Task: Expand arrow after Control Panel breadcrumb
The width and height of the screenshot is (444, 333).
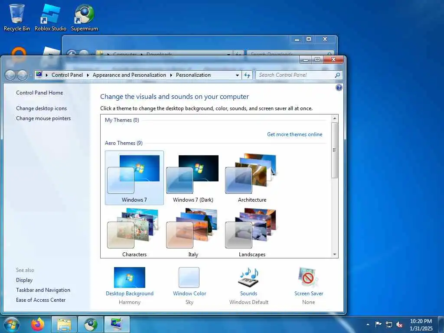Action: 88,75
